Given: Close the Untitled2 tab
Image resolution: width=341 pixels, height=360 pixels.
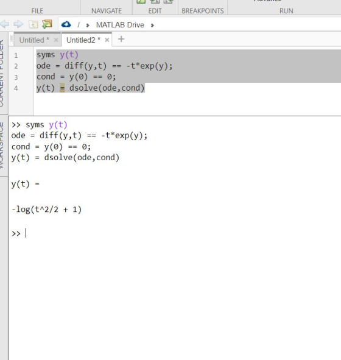Looking at the screenshot, I should pos(107,40).
